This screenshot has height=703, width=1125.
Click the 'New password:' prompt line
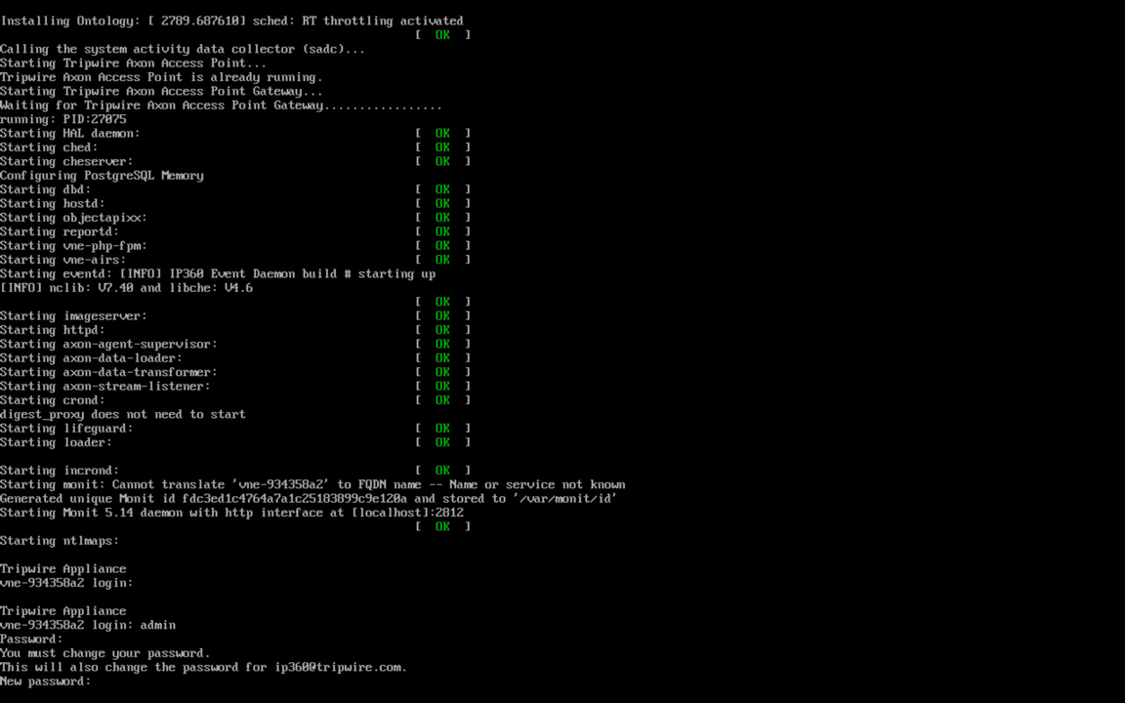click(x=45, y=682)
